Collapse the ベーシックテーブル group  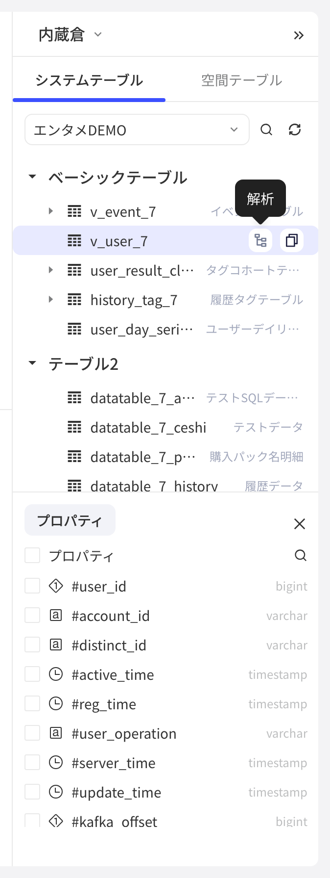click(x=32, y=177)
